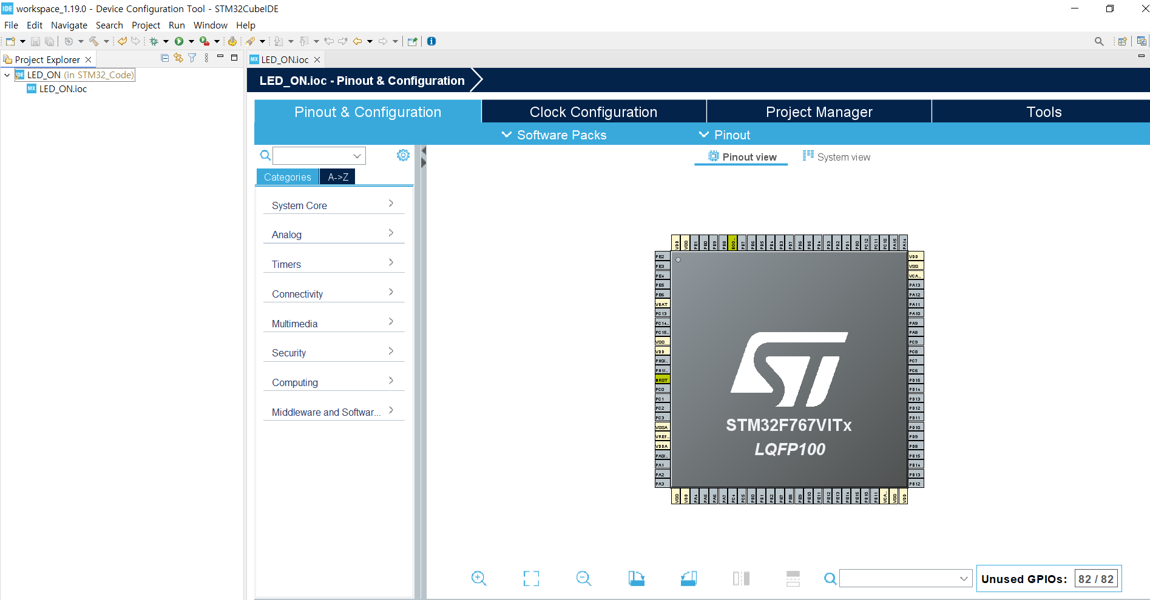Open the Run dropdown arrow
The height and width of the screenshot is (600, 1150).
pyautogui.click(x=191, y=41)
